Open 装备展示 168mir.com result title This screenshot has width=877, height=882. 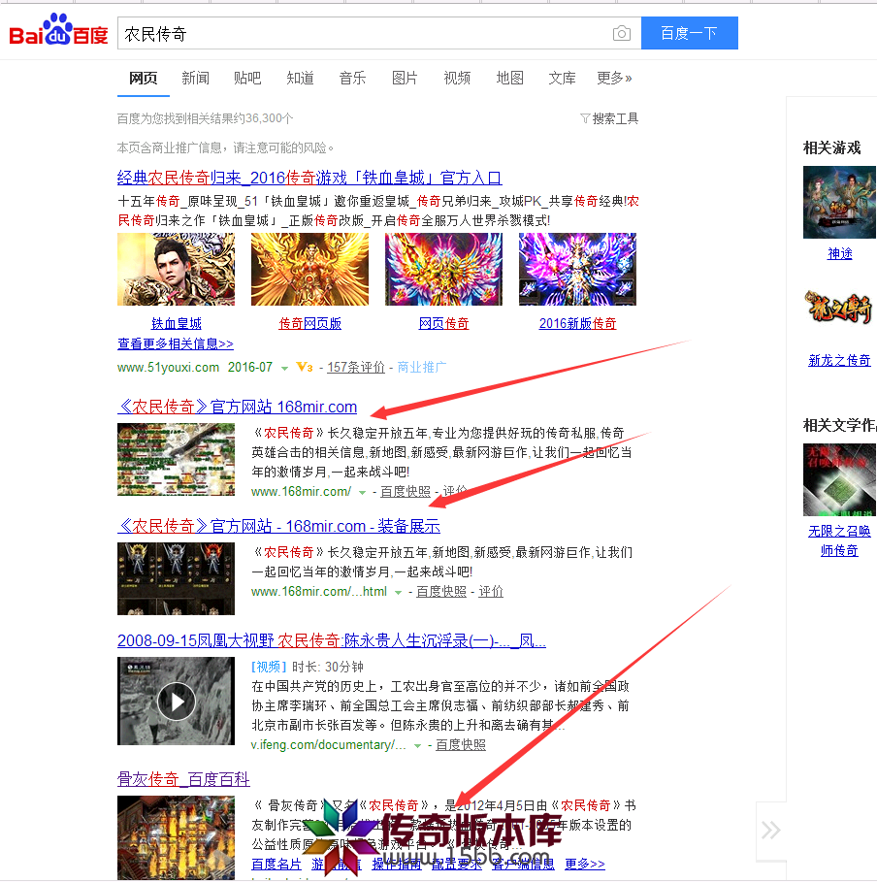coord(279,526)
